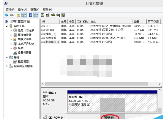Viewport: 163px width, 119px height.
Task: Choose 压缩卷 in the context menu
Action: tap(109, 117)
